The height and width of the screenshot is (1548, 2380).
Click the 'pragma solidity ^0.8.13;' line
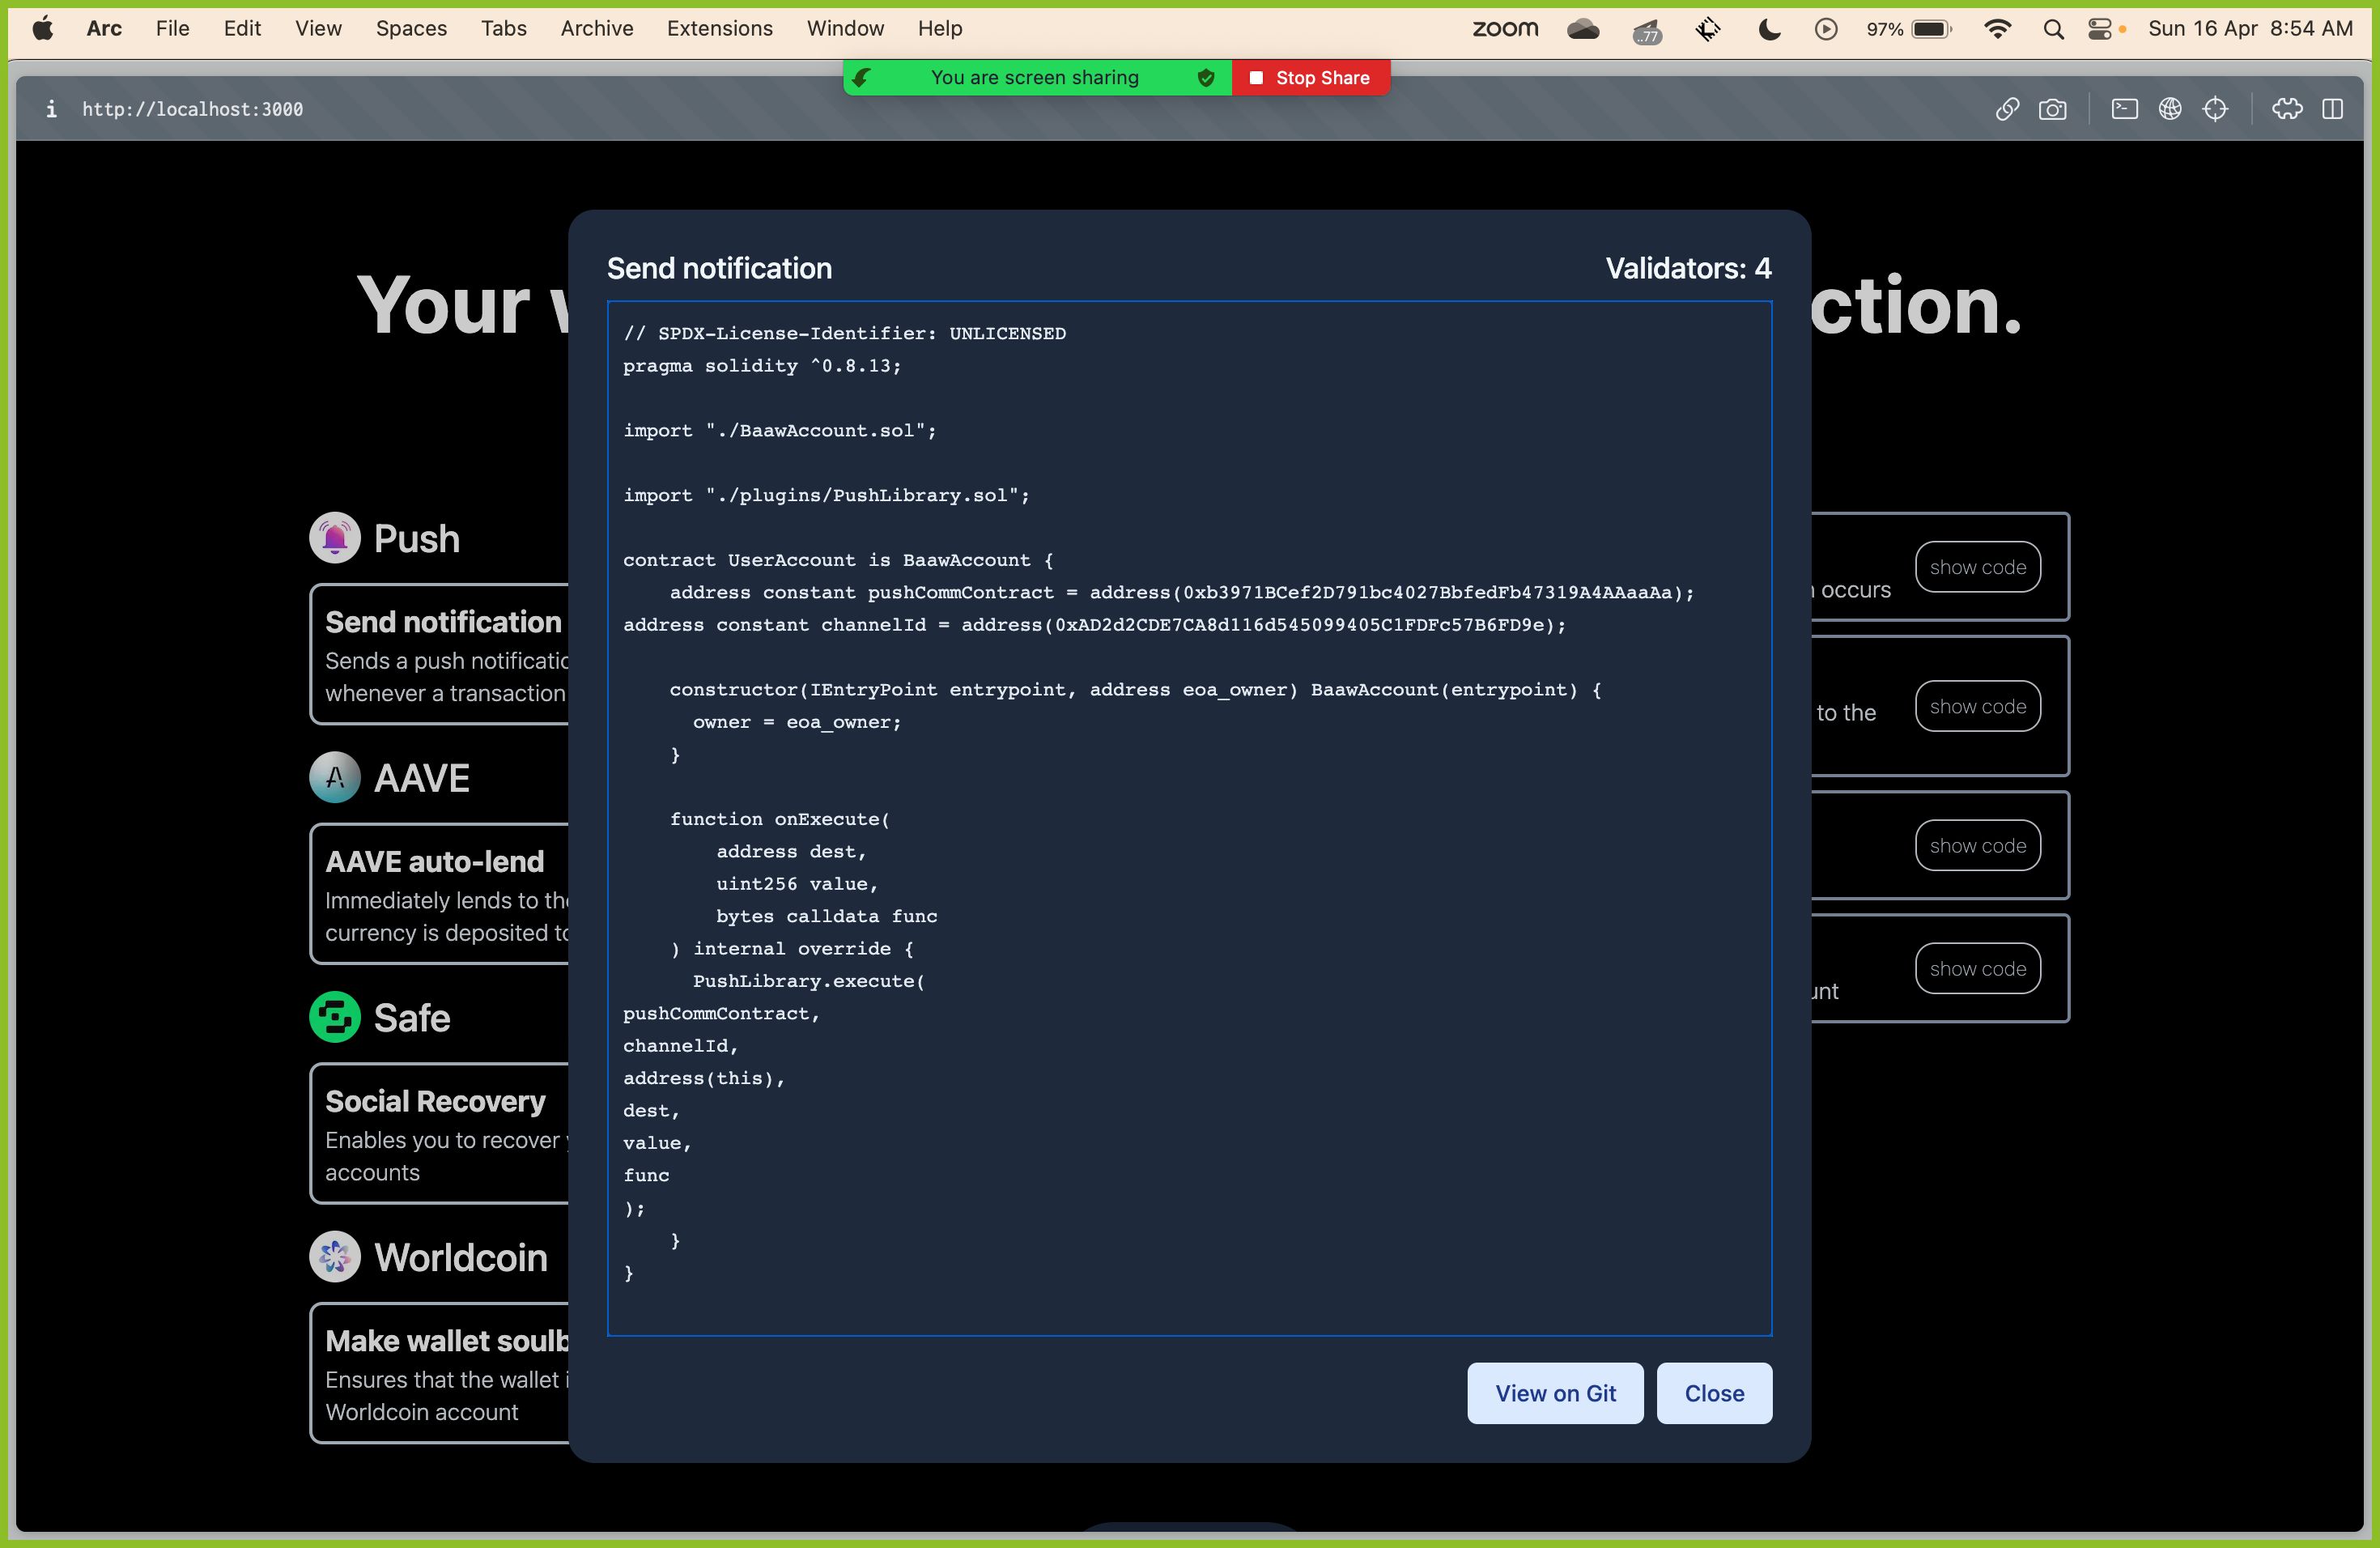762,366
